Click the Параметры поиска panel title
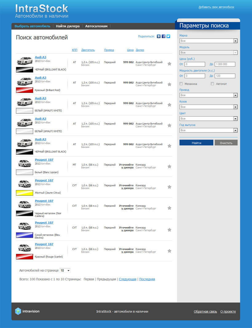This screenshot has width=252, height=328. [x=204, y=26]
